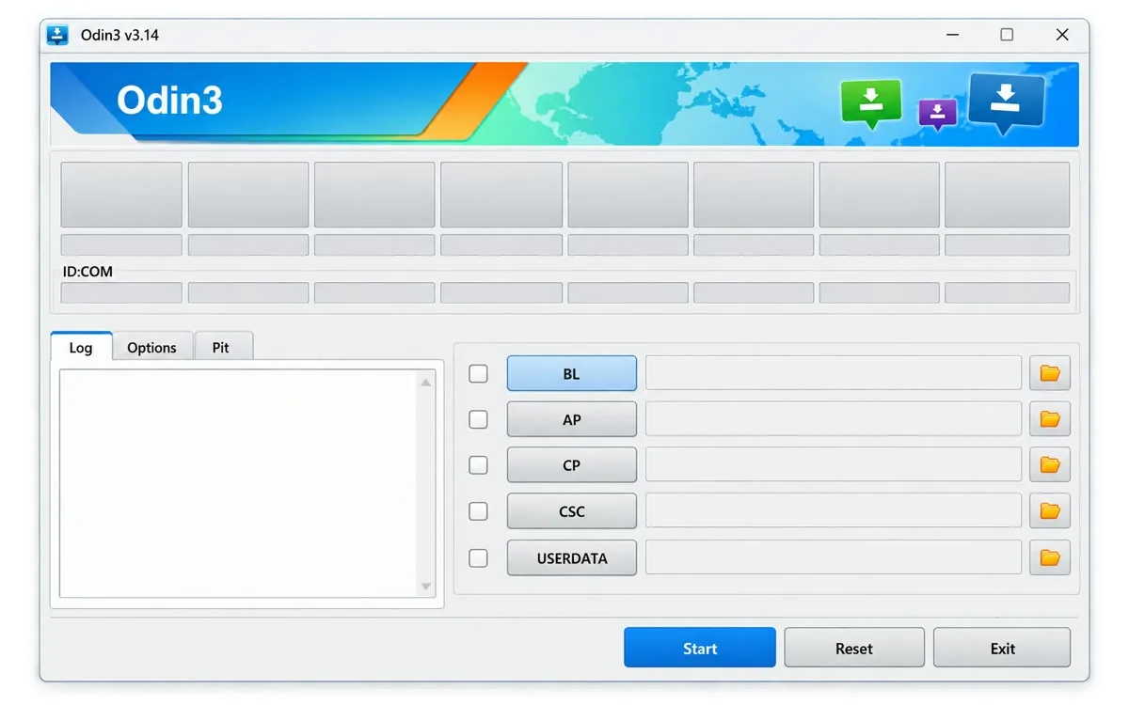Click the log scrollbar down arrow
This screenshot has width=1129, height=705.
pyautogui.click(x=426, y=587)
